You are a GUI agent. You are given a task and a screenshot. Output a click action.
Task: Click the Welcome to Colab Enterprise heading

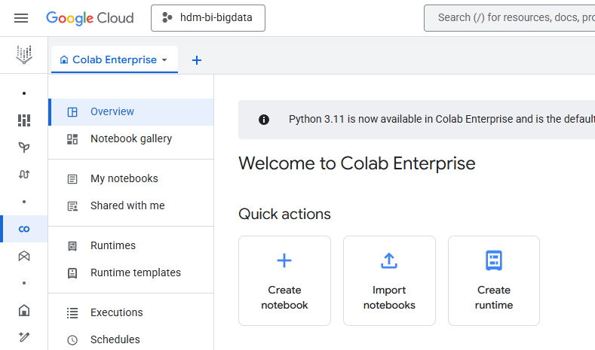click(x=357, y=163)
